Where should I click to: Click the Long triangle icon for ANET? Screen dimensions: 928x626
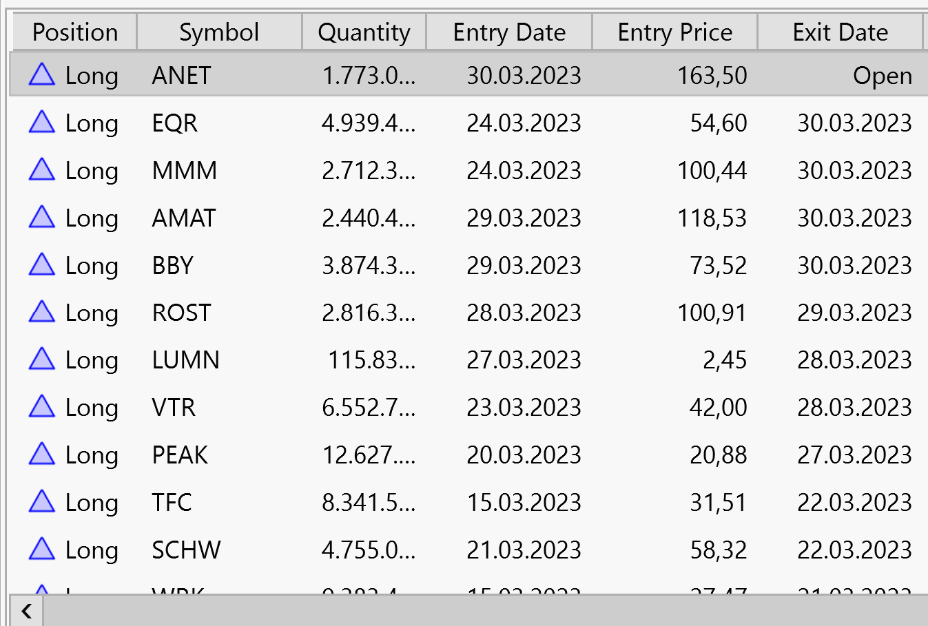[42, 74]
